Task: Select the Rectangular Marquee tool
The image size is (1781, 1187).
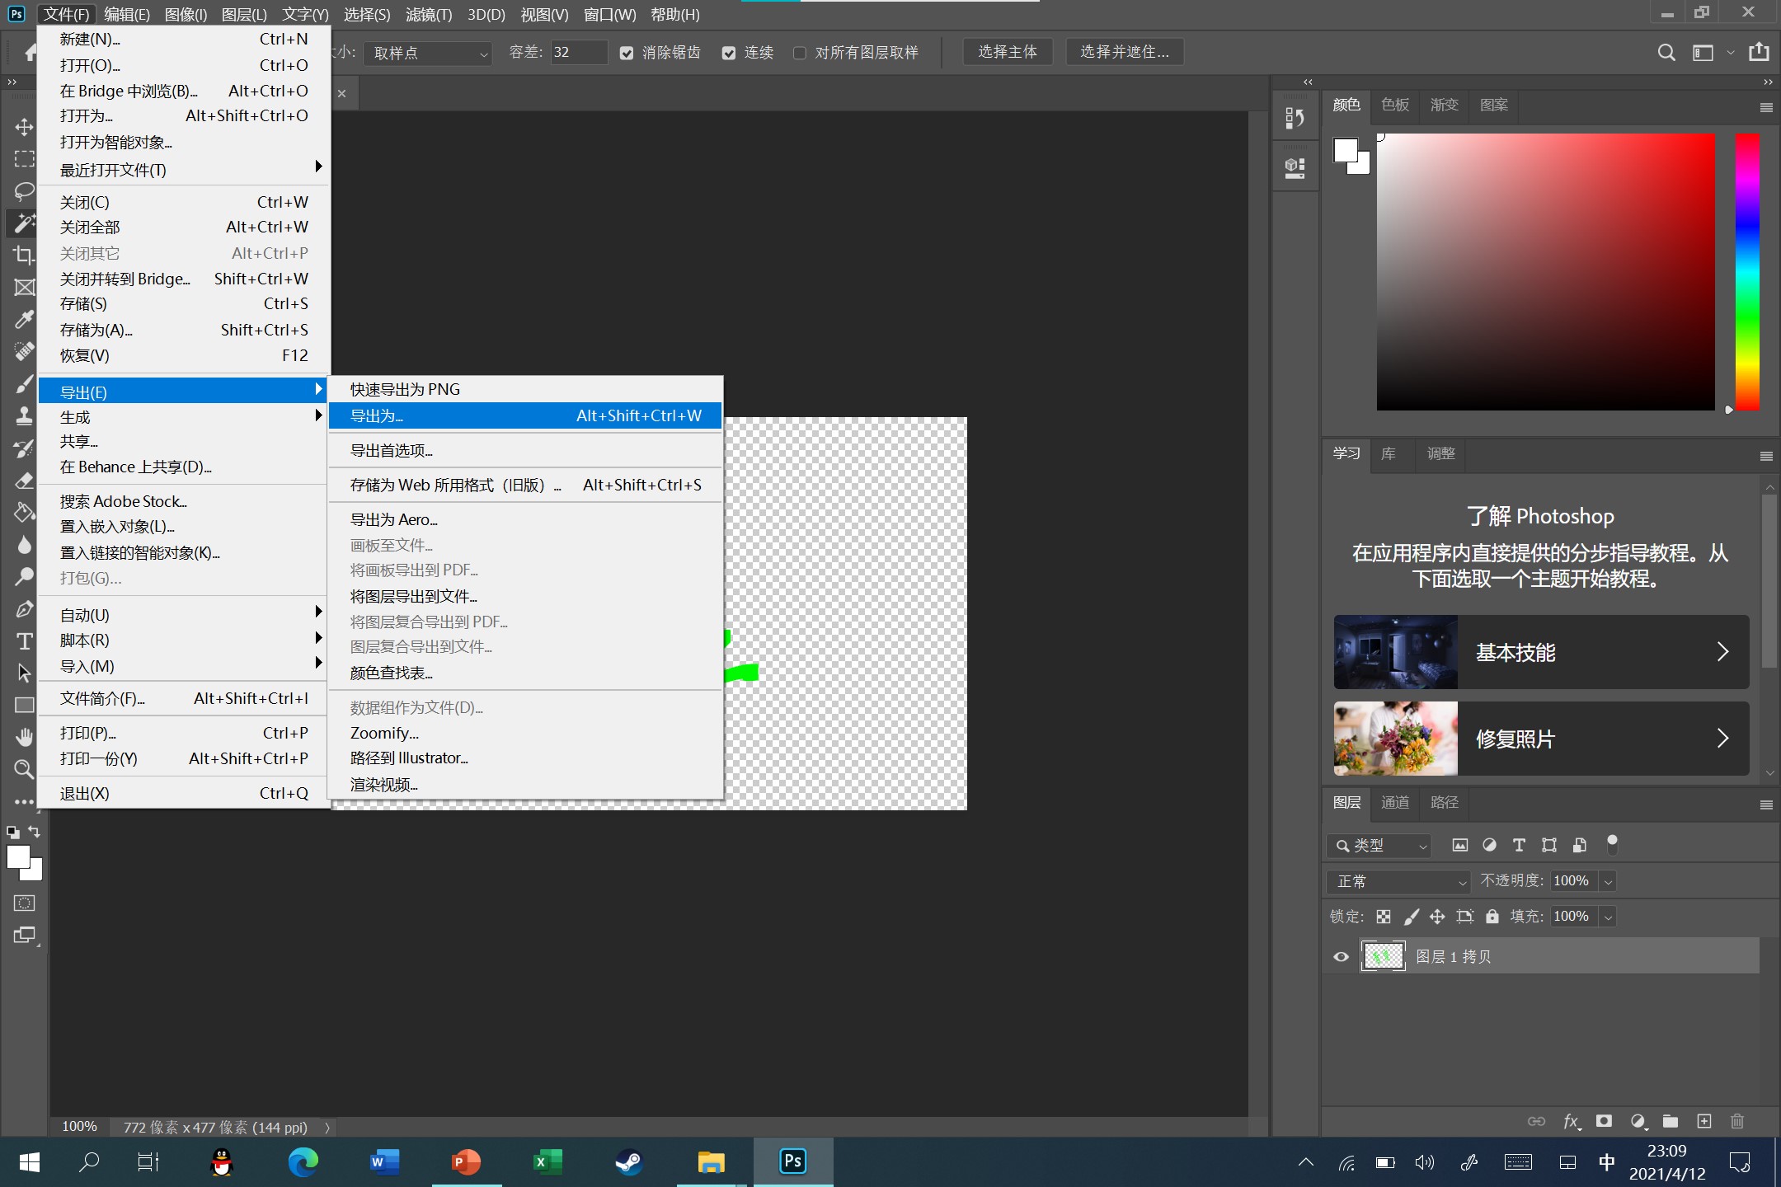Action: tap(24, 159)
